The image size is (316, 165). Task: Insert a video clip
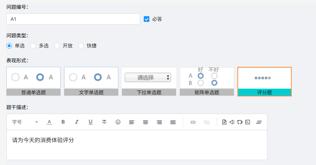click(240, 122)
